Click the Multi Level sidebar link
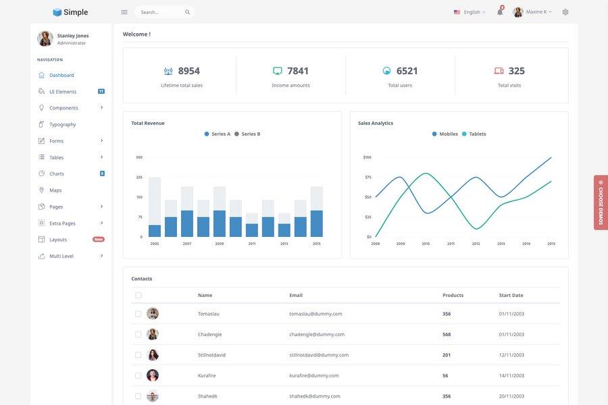Viewport: 608px width, 405px height. pyautogui.click(x=62, y=254)
